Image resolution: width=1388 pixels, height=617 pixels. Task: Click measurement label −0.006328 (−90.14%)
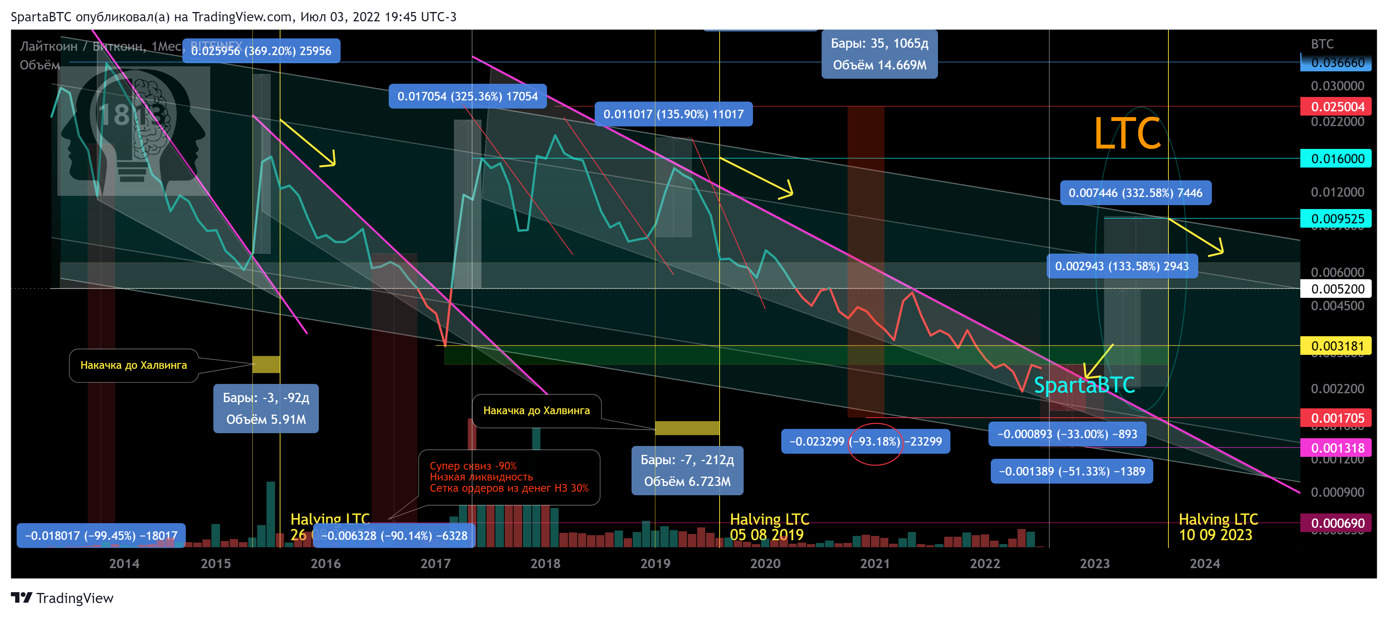click(395, 536)
